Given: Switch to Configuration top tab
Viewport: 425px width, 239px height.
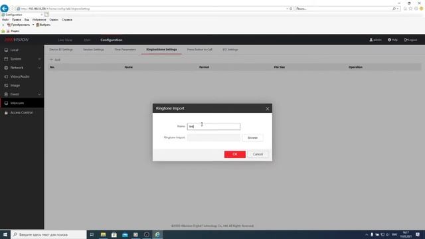Looking at the screenshot, I should pos(112,40).
